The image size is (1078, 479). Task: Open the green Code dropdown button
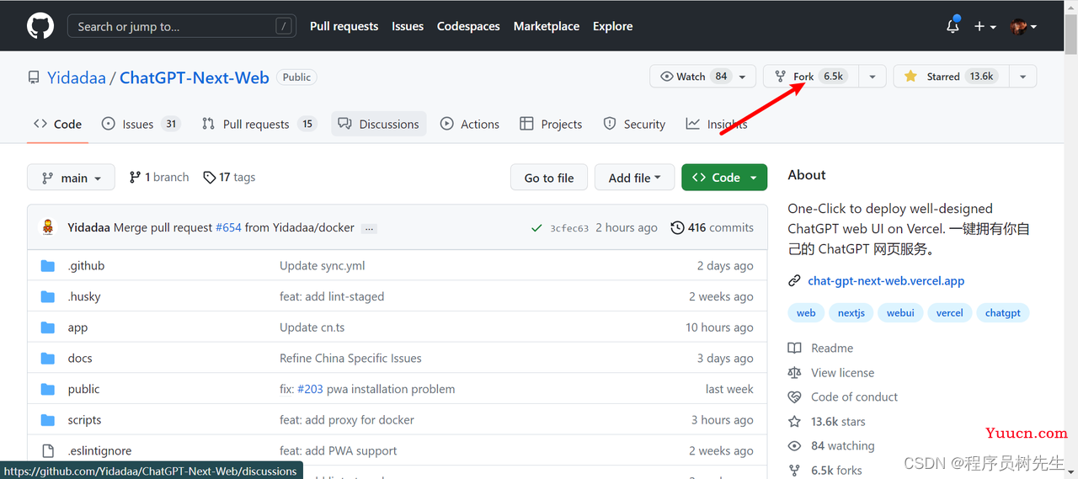click(724, 178)
